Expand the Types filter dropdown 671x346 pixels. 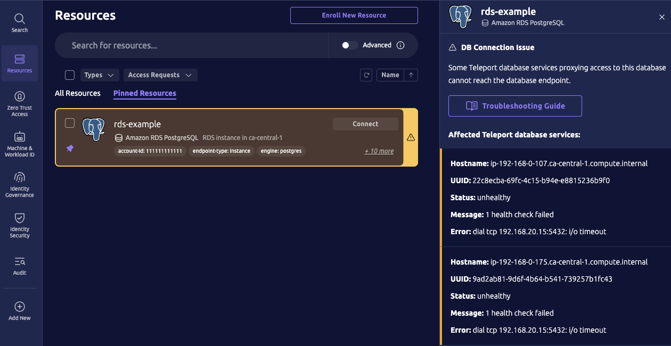[x=100, y=75]
